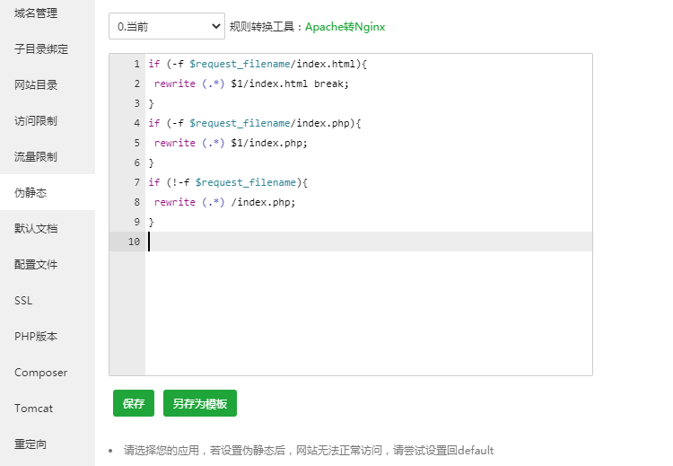
Task: Click the green 保存 button
Action: [x=134, y=404]
